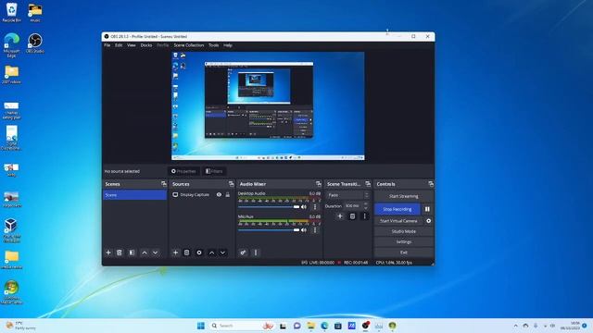The width and height of the screenshot is (593, 333).
Task: Open Mic/Aux options three-dot menu
Action: click(x=315, y=230)
